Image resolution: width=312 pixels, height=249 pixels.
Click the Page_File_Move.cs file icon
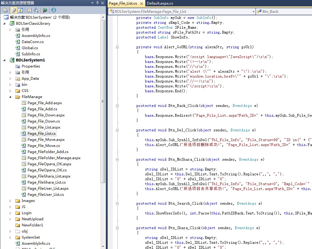tap(24, 146)
